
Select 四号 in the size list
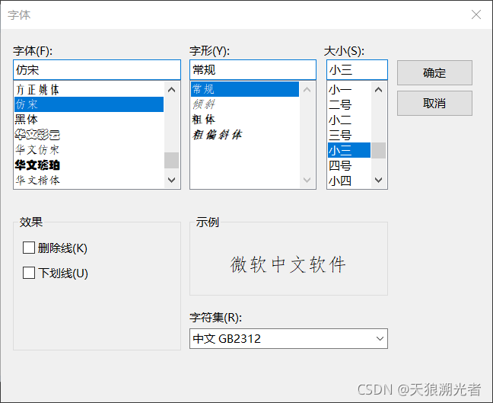(x=349, y=165)
